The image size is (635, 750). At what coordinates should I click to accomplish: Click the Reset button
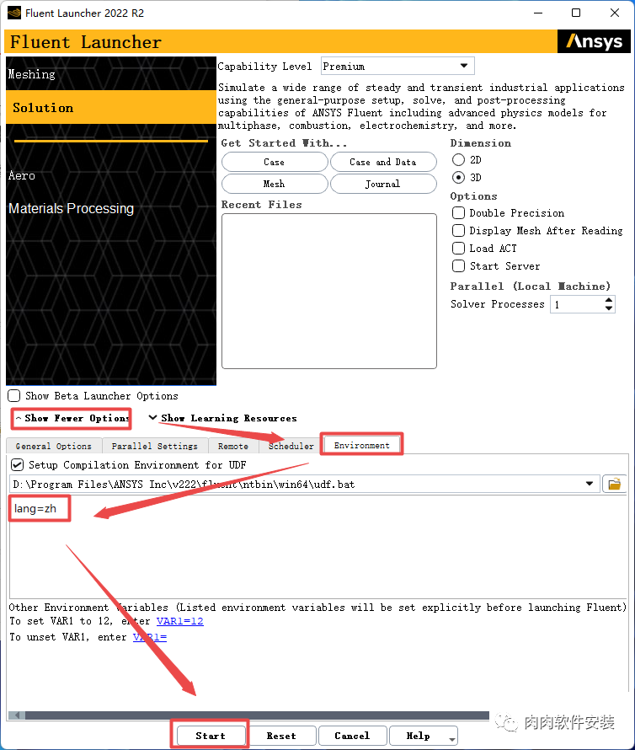point(281,736)
